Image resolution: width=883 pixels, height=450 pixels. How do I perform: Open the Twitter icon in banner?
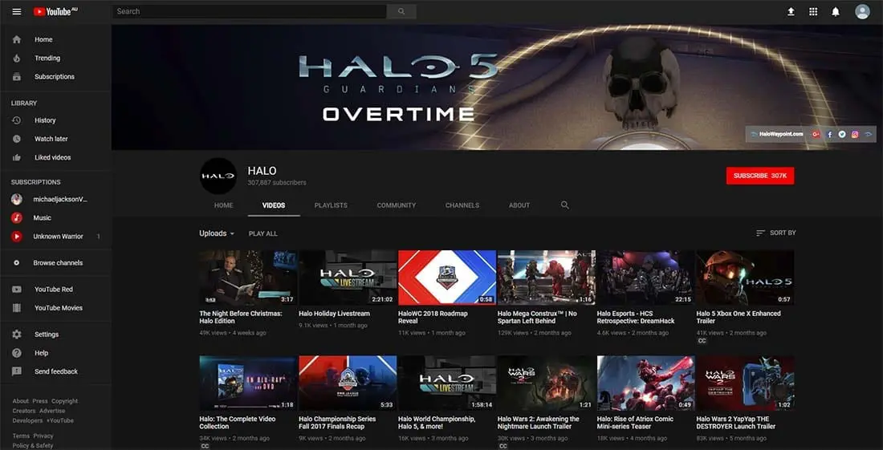(x=842, y=135)
